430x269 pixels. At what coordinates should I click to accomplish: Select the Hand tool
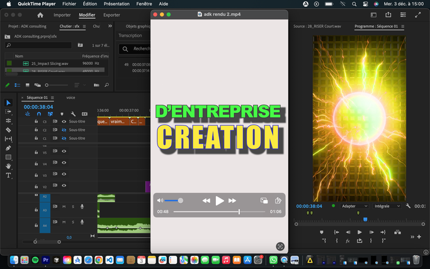point(8,166)
